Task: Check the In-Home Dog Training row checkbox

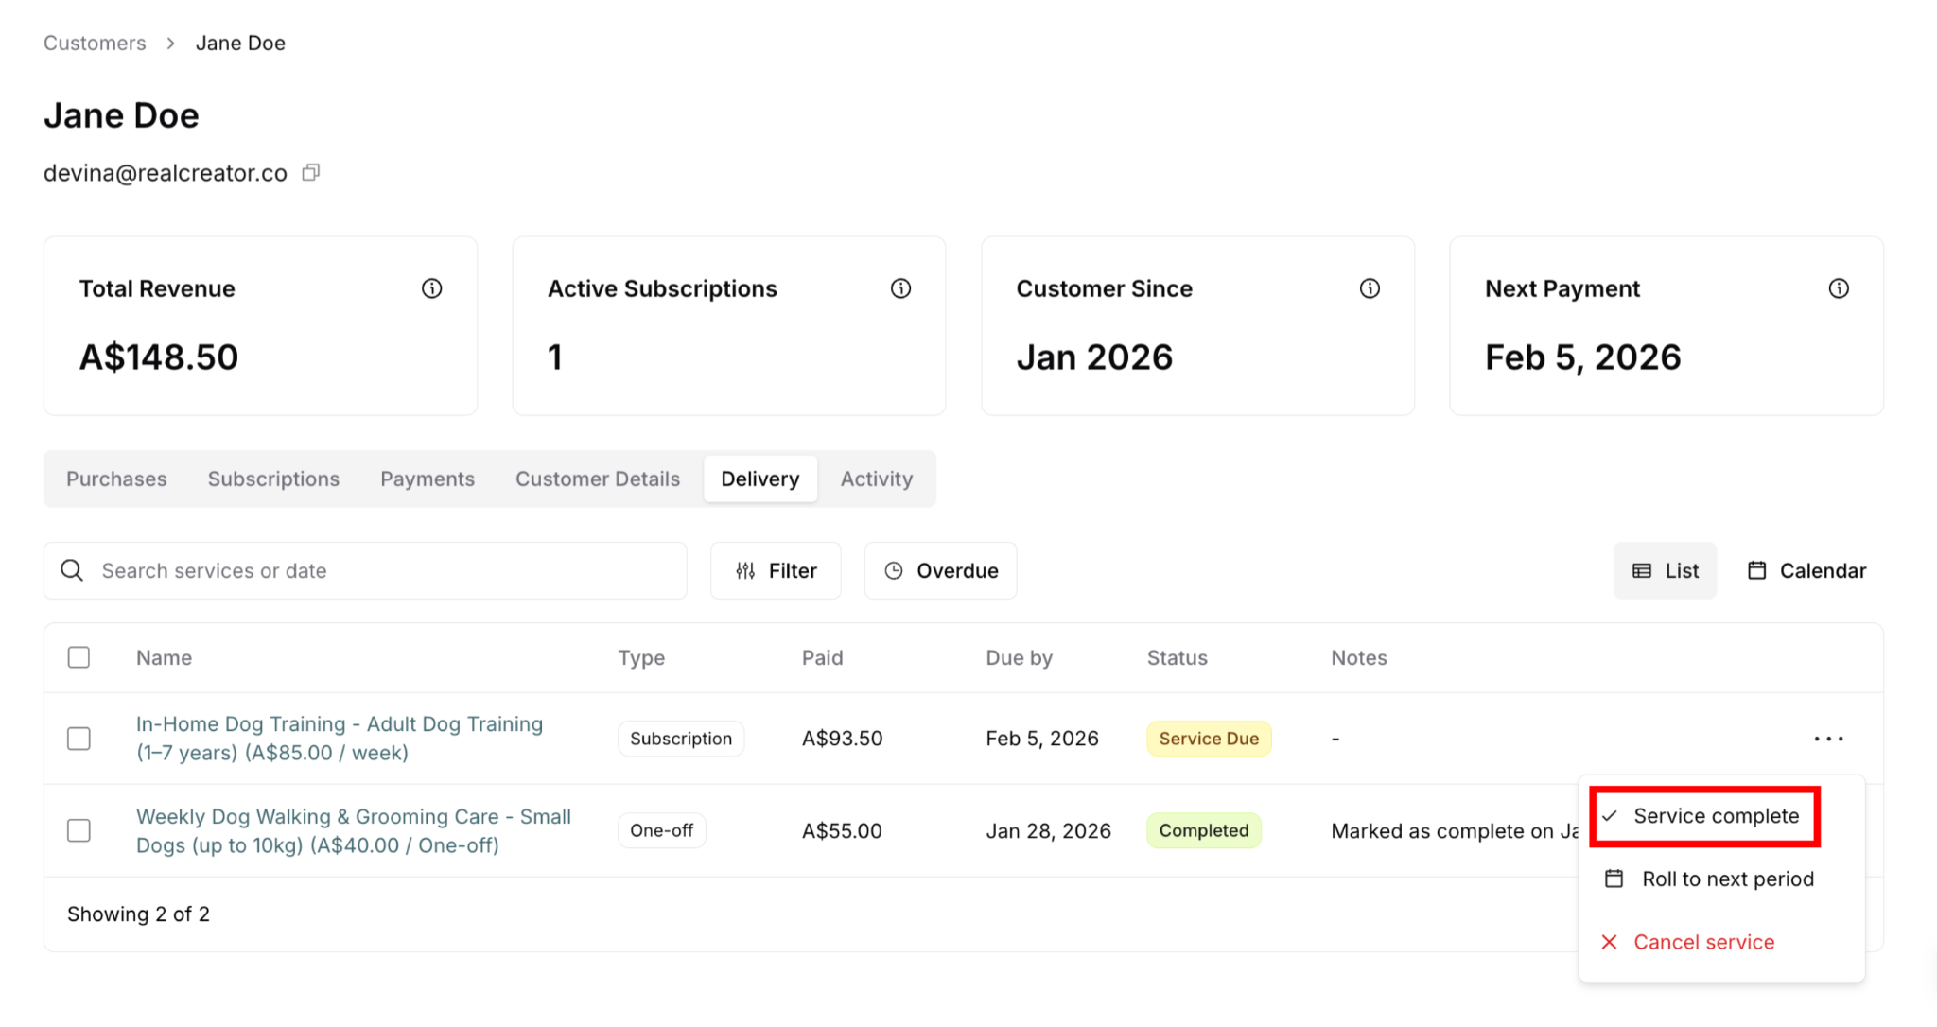Action: point(79,739)
